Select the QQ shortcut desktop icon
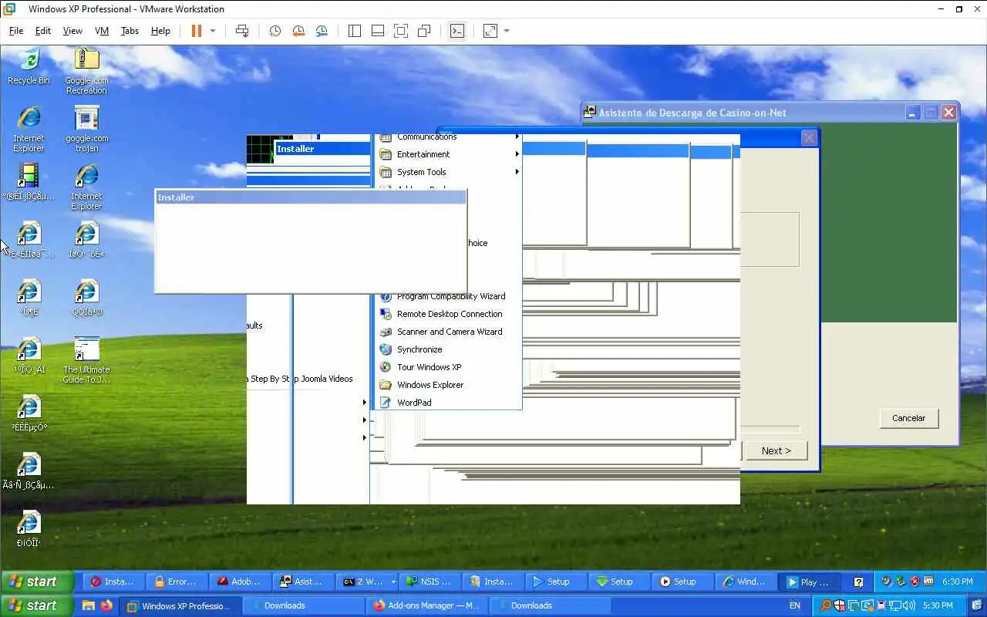This screenshot has width=987, height=617. [86, 298]
